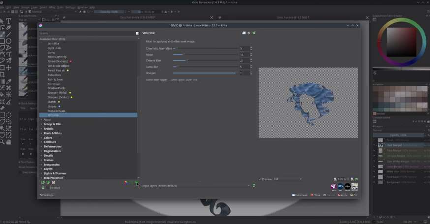Click the blue CNRS logo

[340, 187]
